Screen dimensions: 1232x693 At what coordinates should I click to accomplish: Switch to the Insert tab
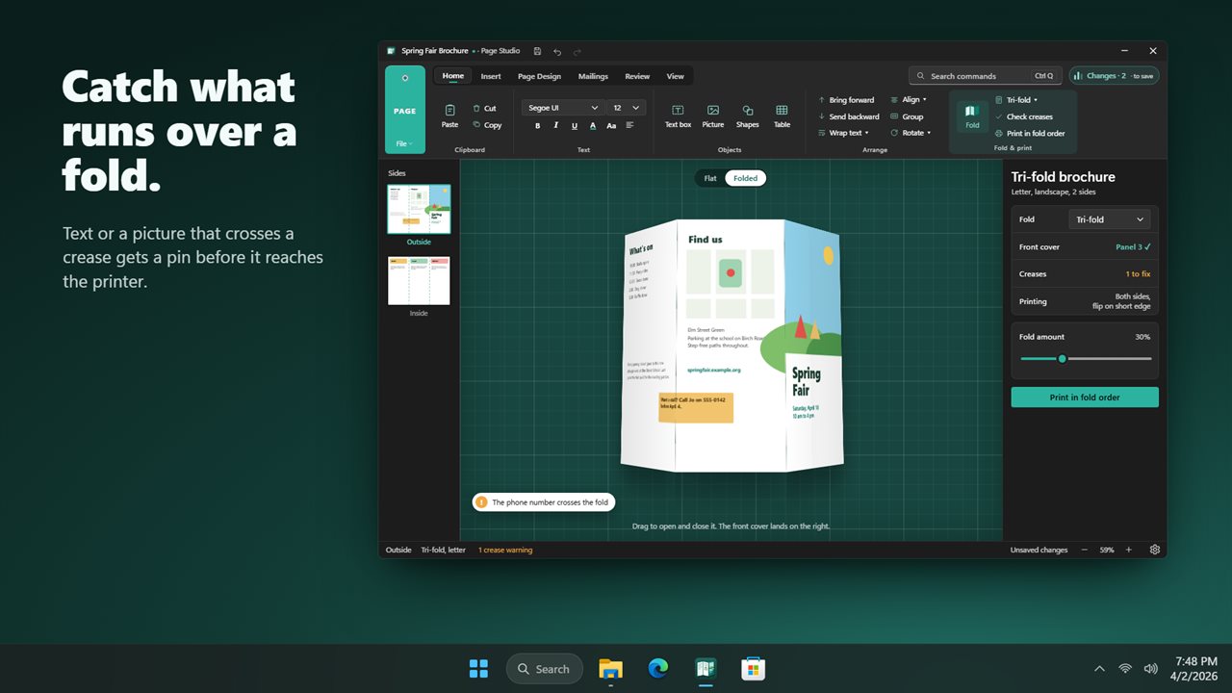[491, 76]
